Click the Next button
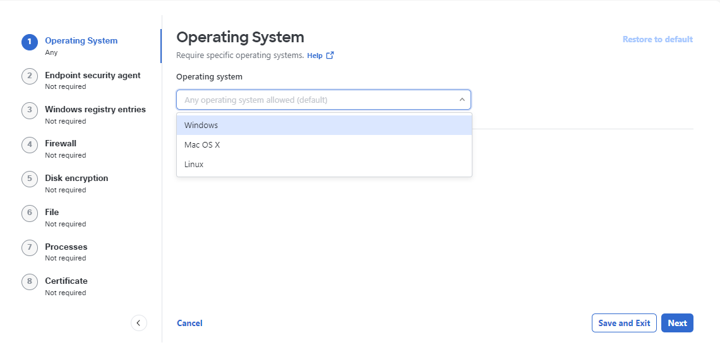 [x=677, y=323]
